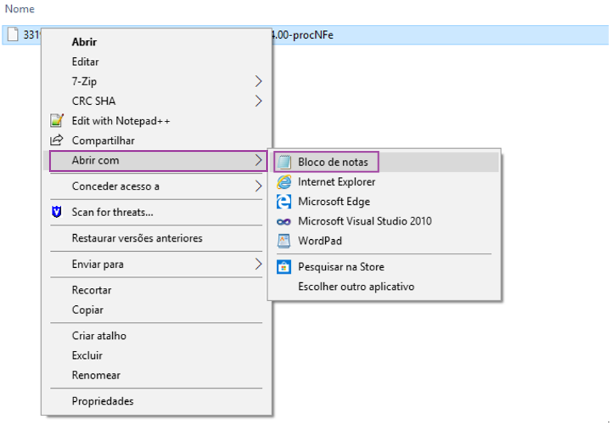
Task: Choose Restaurar versões anteriores
Action: (156, 238)
